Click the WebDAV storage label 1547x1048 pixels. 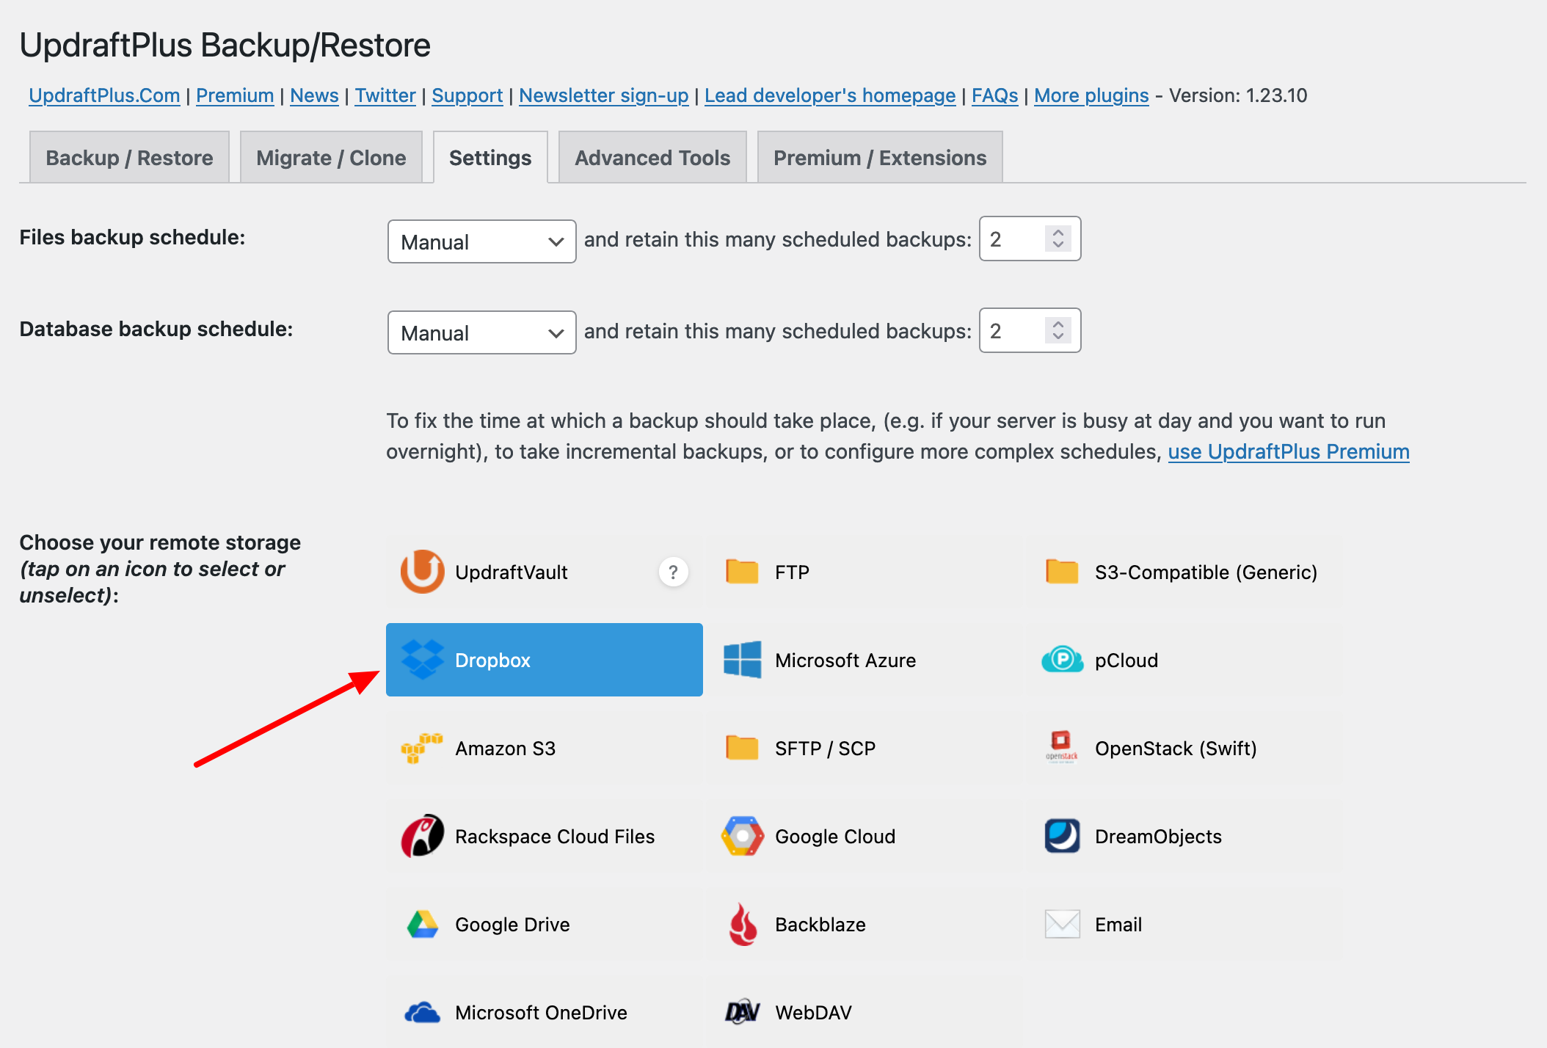tap(813, 1012)
